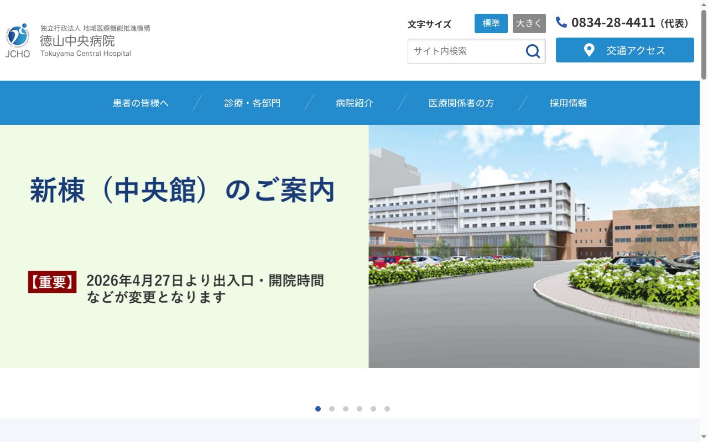Click the hospital building image
Image resolution: width=708 pixels, height=442 pixels.
click(x=534, y=246)
